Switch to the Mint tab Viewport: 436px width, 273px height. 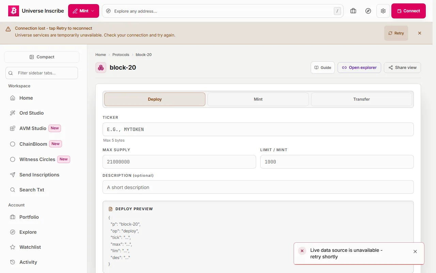pos(258,99)
